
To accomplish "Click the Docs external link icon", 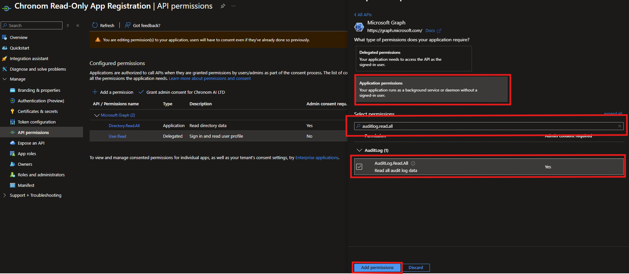I will click(x=439, y=31).
